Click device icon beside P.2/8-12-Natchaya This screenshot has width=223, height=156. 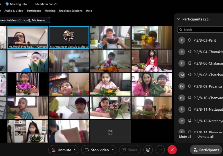[190, 121]
